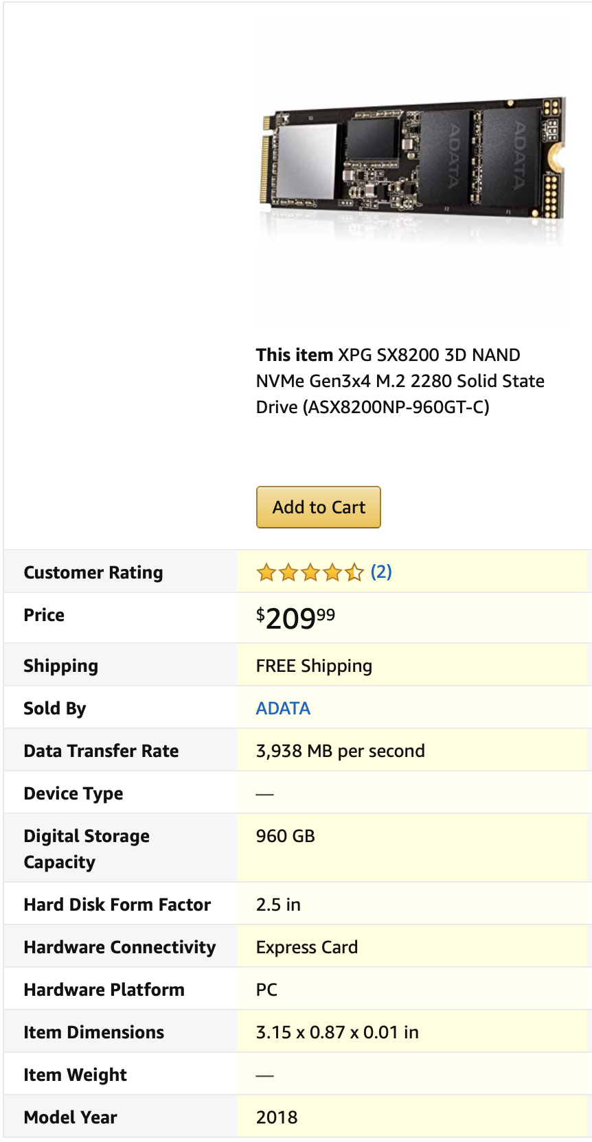Image resolution: width=592 pixels, height=1142 pixels.
Task: Click the Sold By row label
Action: click(x=55, y=708)
